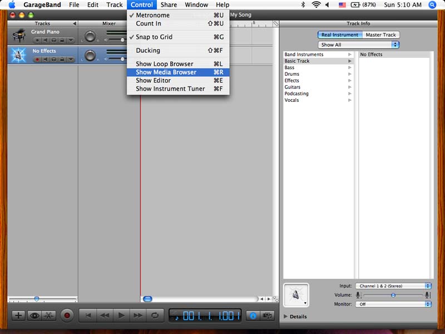Click the Grand Piano instrument icon
445x334 pixels.
pyautogui.click(x=19, y=36)
